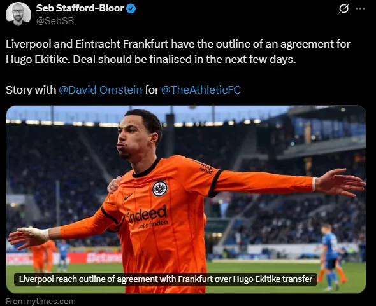
Task: Open the @David_Ornstein mention
Action: tap(100, 90)
